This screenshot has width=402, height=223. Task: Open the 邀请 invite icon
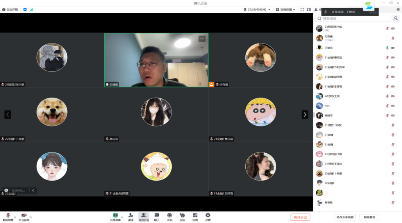click(131, 216)
